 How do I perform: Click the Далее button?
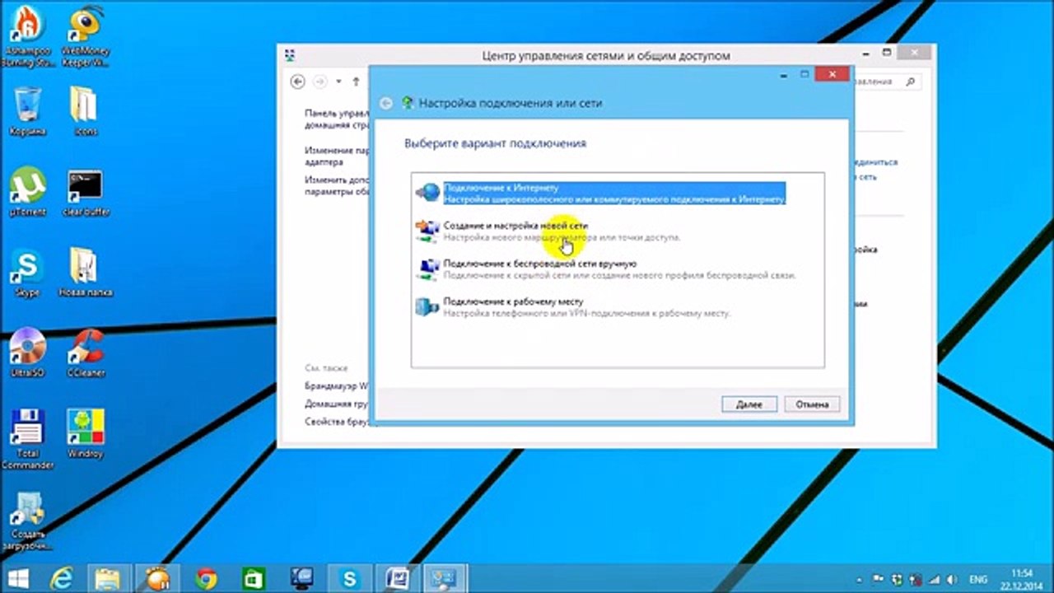[x=749, y=404]
